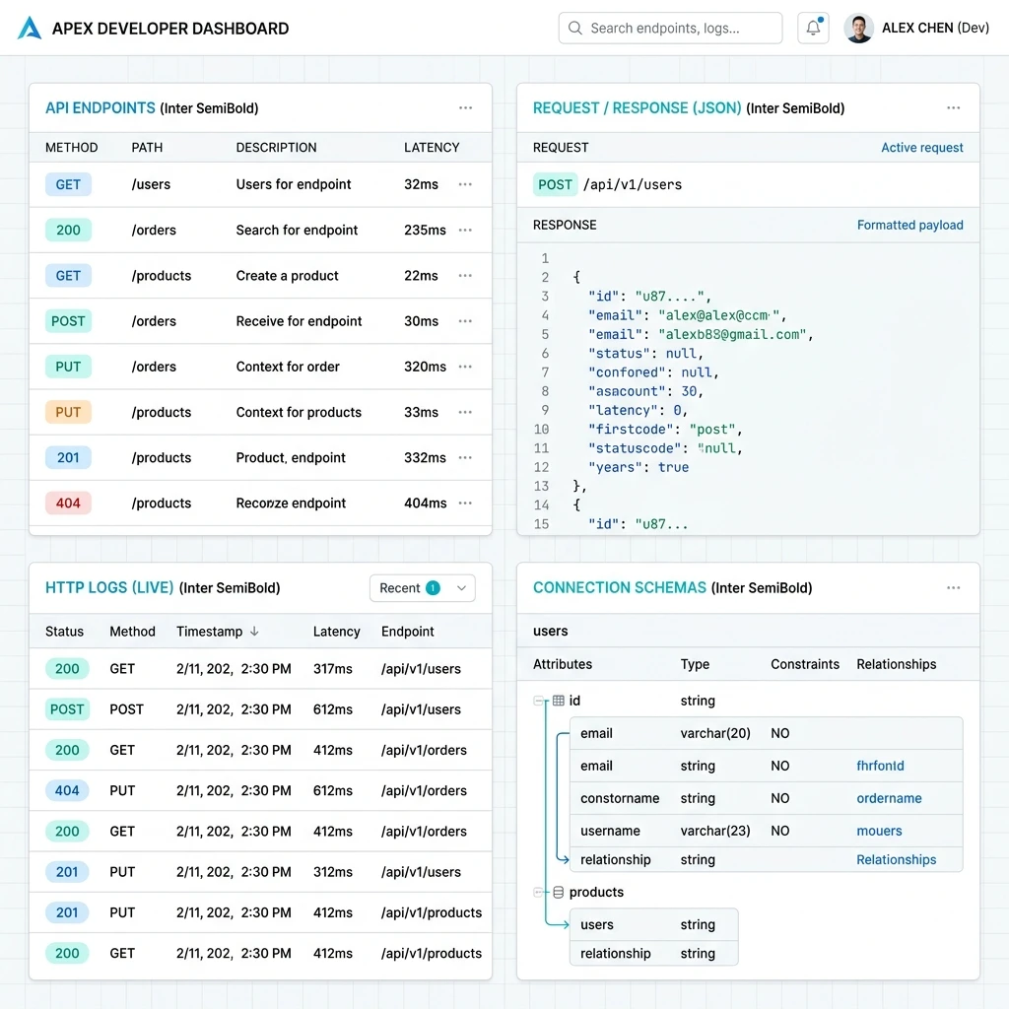Click the database icon beside products
The image size is (1009, 1009).
(x=559, y=892)
